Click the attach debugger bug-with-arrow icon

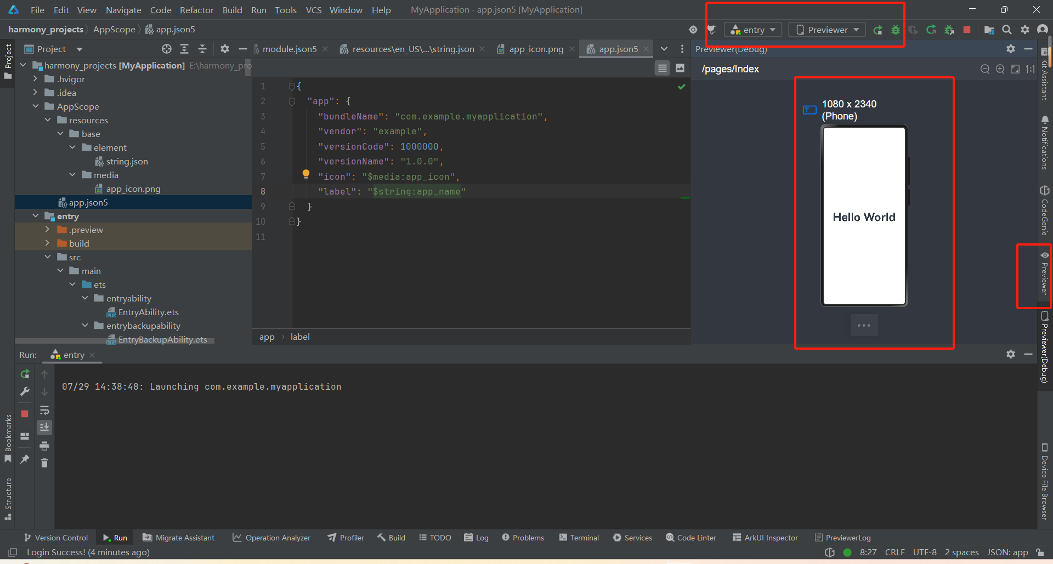coord(949,30)
